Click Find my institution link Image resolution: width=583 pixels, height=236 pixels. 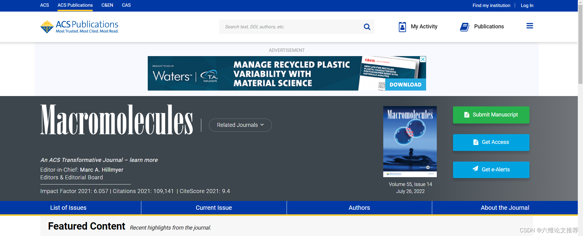pyautogui.click(x=491, y=5)
